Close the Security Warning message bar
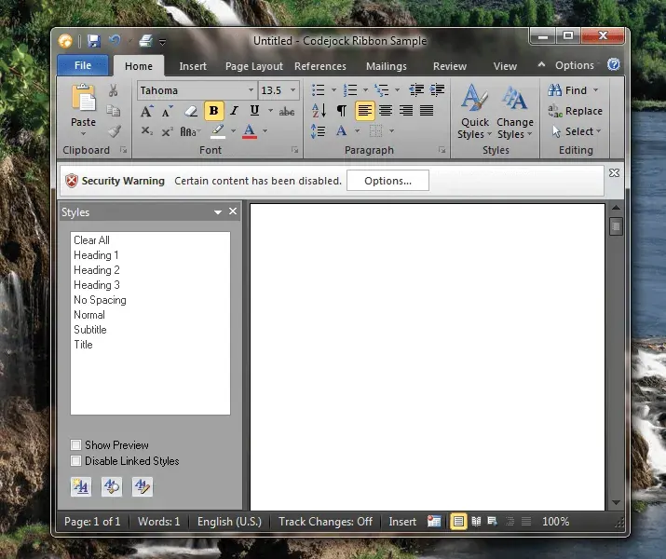The height and width of the screenshot is (559, 666). pos(614,173)
